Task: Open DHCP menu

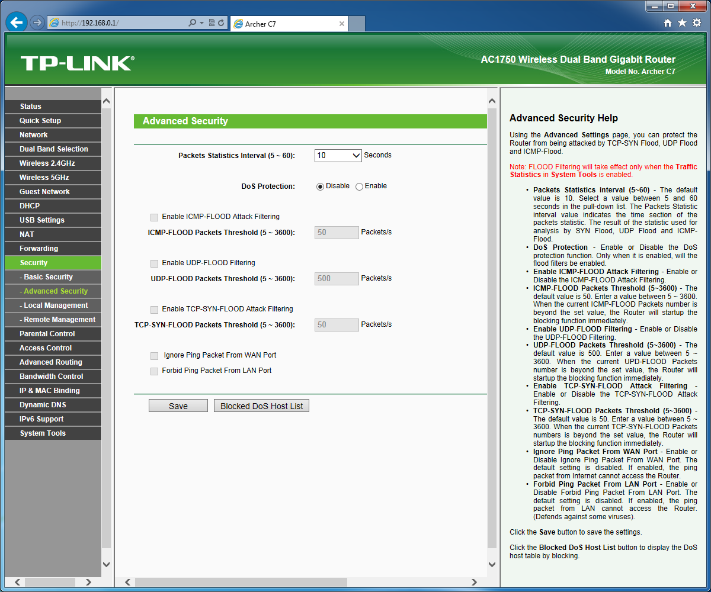Action: pos(53,206)
